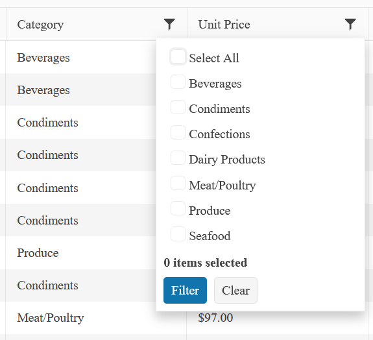Viewport: 373px width, 340px height.
Task: Click the Clear button
Action: 235,290
